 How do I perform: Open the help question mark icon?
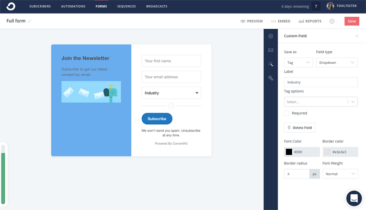(316, 6)
